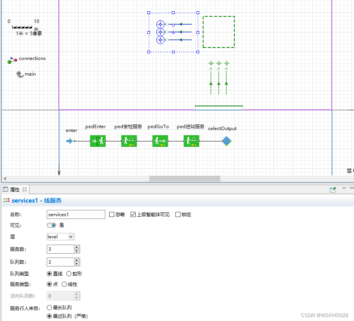Uncheck 上级智能体可见 checkbox

point(133,214)
